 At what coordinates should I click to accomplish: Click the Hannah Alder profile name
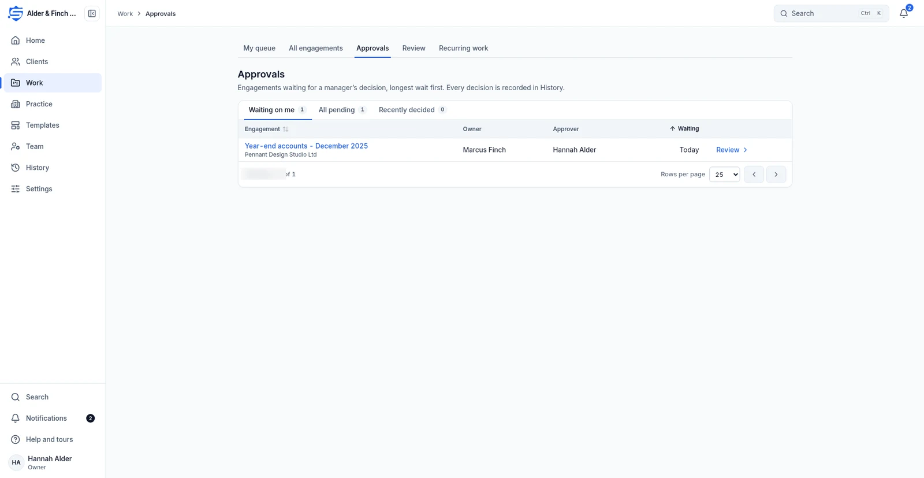pyautogui.click(x=50, y=458)
